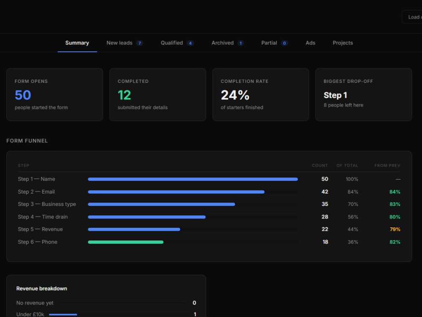Click the 36% of total value
422x317 pixels.
[x=353, y=242]
